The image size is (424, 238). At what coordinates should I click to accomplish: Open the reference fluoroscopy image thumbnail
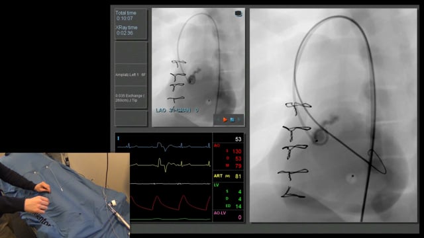(199, 67)
